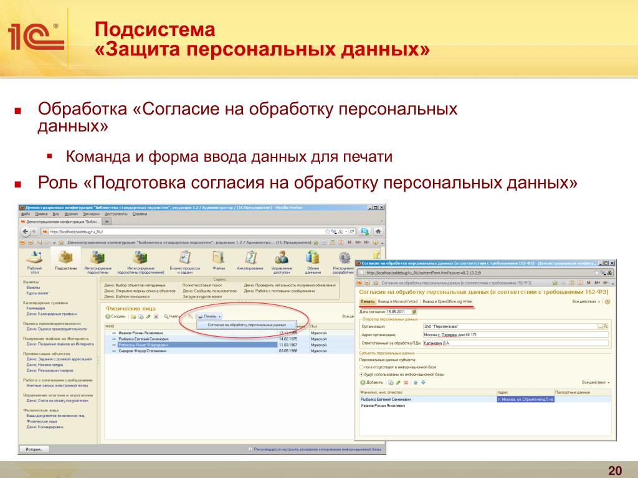Click Добавить button in subjects toolbar
The width and height of the screenshot is (638, 478).
coord(371,383)
